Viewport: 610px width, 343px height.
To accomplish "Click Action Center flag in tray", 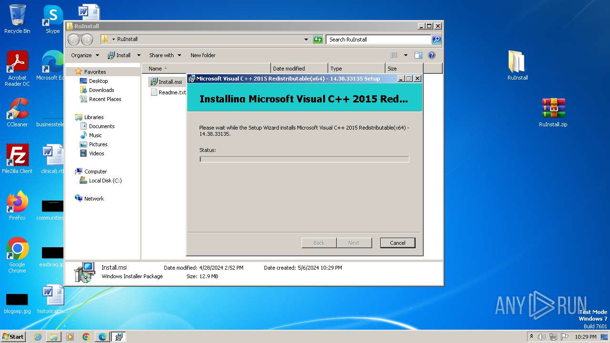I will (565, 337).
